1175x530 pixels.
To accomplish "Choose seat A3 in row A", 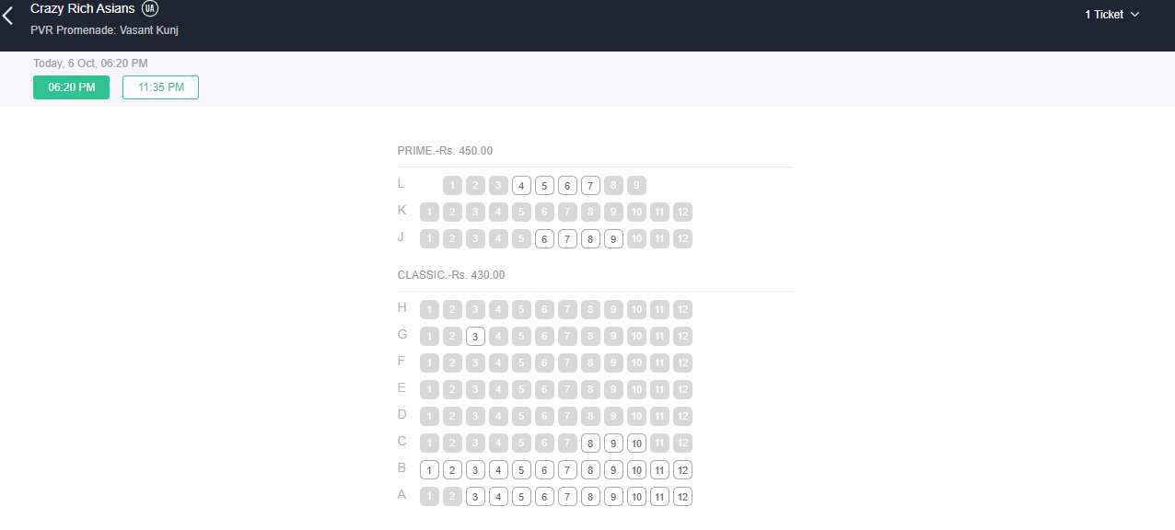I will 475,496.
